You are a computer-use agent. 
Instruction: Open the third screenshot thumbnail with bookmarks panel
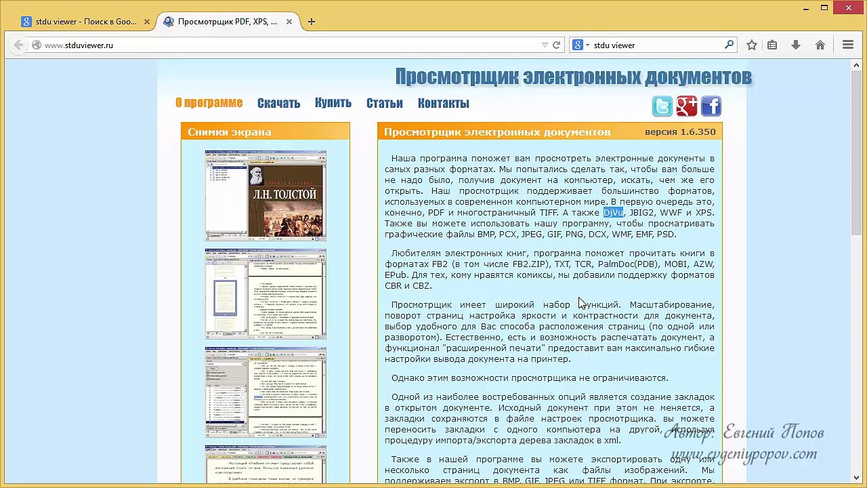coord(266,392)
